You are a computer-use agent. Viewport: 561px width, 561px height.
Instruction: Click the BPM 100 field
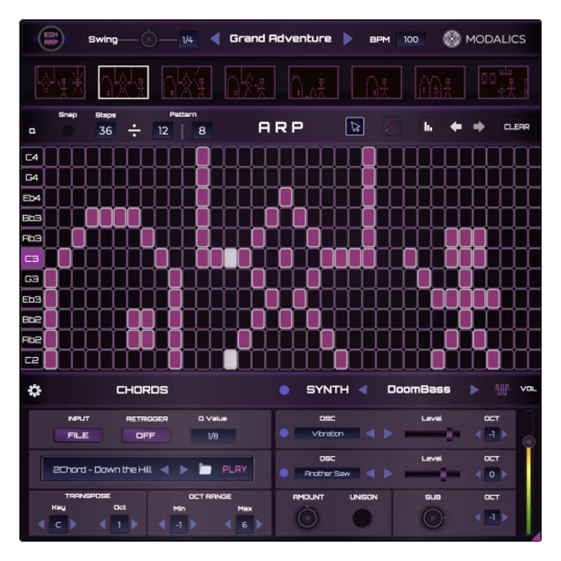coord(411,39)
